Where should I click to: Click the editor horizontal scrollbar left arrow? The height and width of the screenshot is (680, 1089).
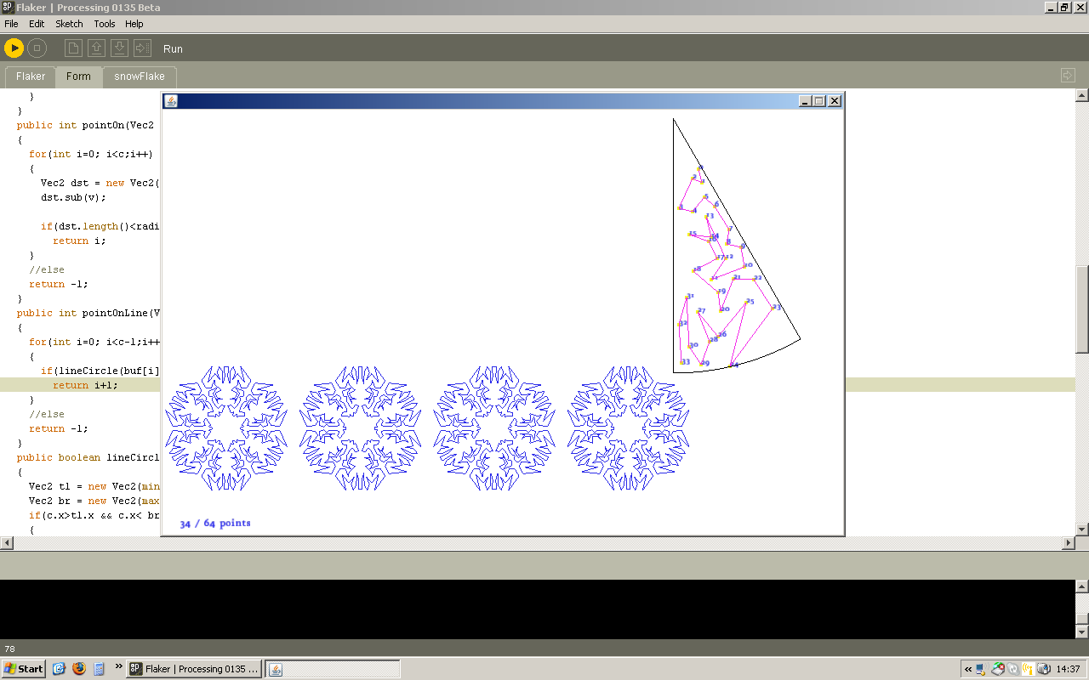7,542
